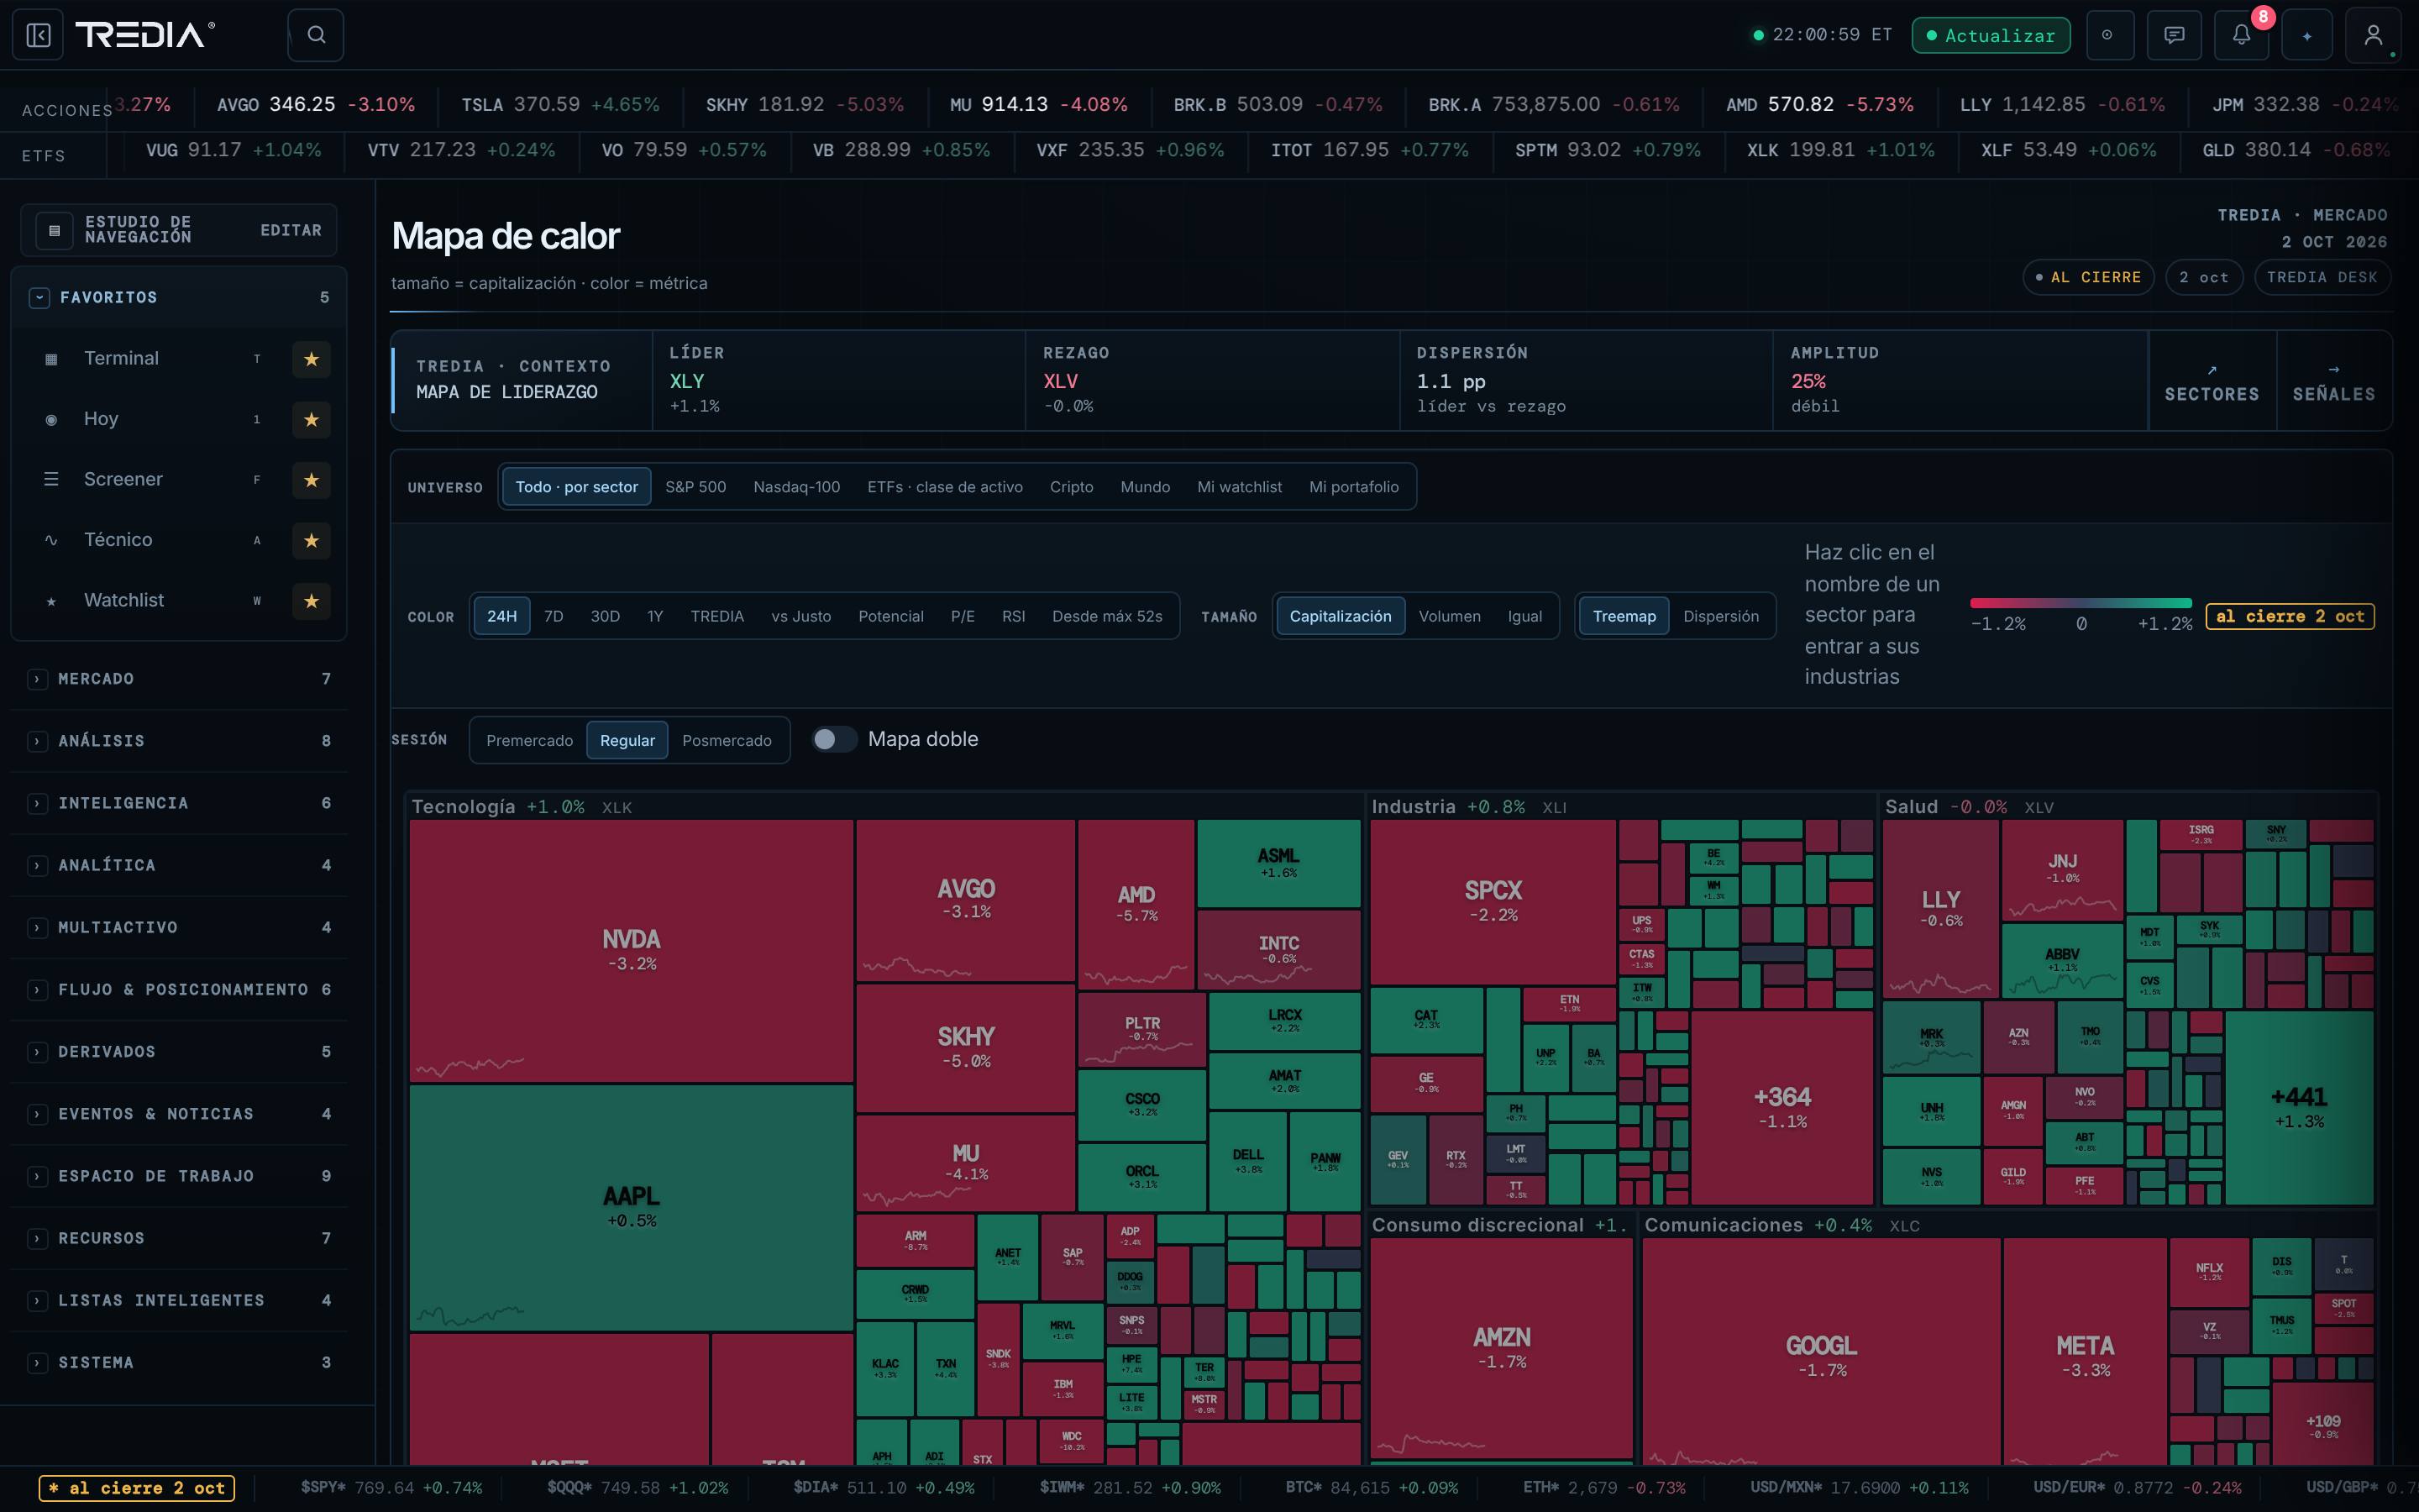The height and width of the screenshot is (1512, 2419).
Task: Open the AAPL treemap tile
Action: [x=632, y=1207]
